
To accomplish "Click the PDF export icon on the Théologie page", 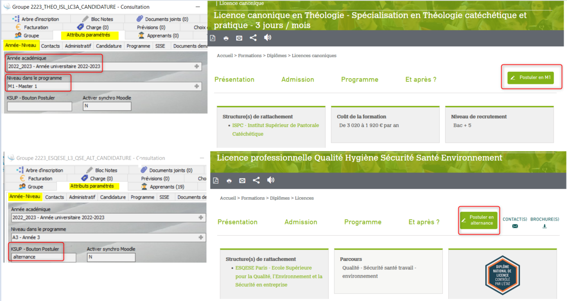I will pos(213,38).
